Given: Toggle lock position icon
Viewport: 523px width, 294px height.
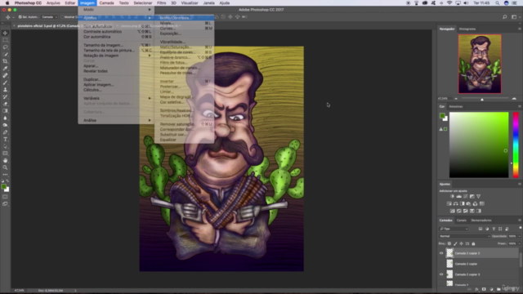Looking at the screenshot, I should pyautogui.click(x=461, y=243).
